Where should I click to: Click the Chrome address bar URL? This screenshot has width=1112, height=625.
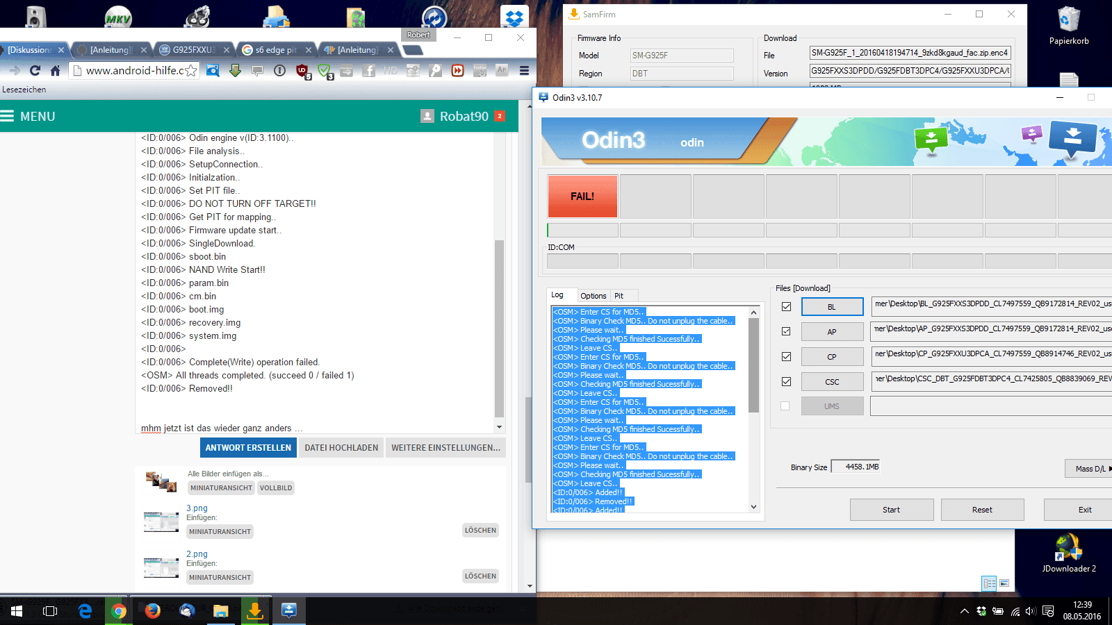(x=134, y=70)
